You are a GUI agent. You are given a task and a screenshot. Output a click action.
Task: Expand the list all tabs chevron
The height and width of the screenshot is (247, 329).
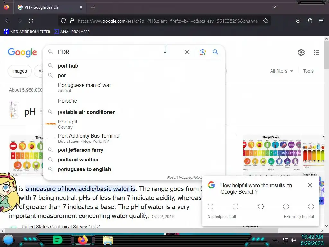(274, 7)
